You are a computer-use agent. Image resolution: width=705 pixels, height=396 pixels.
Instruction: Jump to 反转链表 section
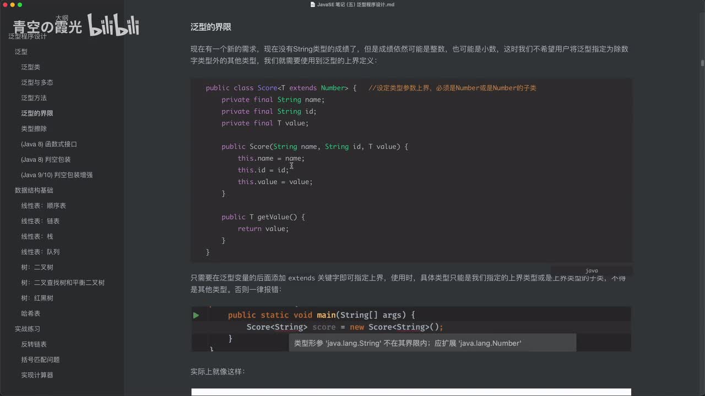coord(34,344)
